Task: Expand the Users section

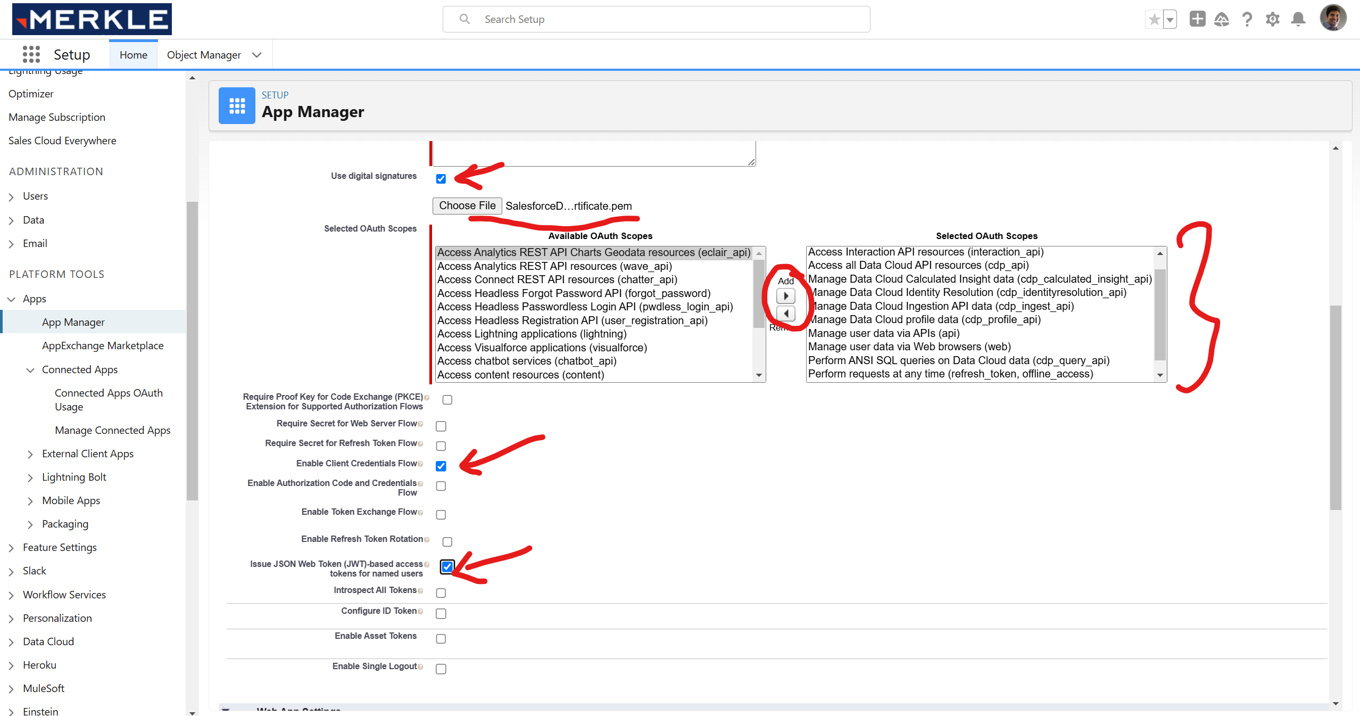Action: (11, 197)
